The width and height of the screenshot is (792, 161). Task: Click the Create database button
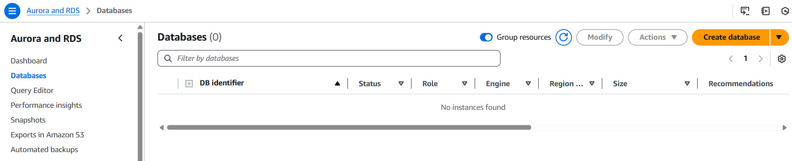pyautogui.click(x=731, y=37)
